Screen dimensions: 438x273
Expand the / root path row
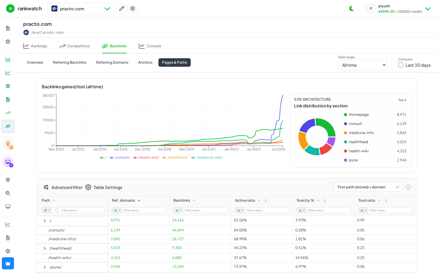[x=45, y=221]
